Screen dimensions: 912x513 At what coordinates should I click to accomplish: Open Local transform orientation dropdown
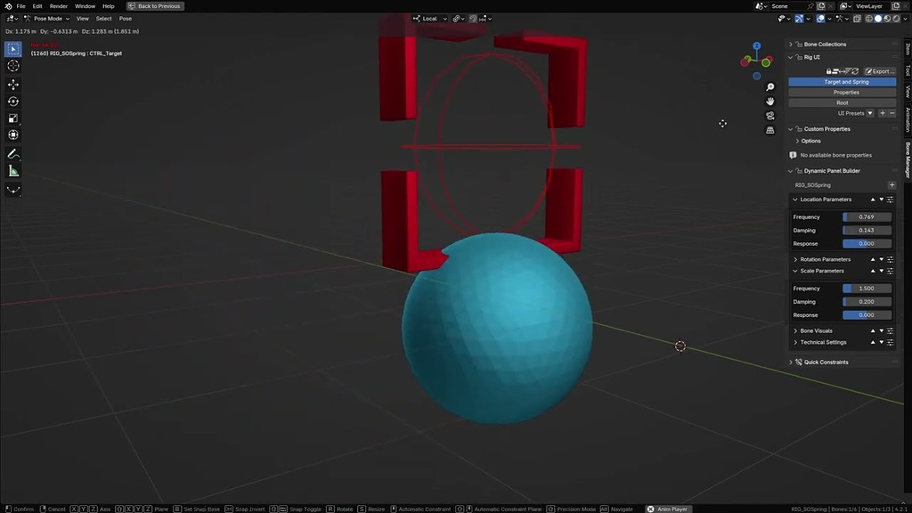click(430, 19)
